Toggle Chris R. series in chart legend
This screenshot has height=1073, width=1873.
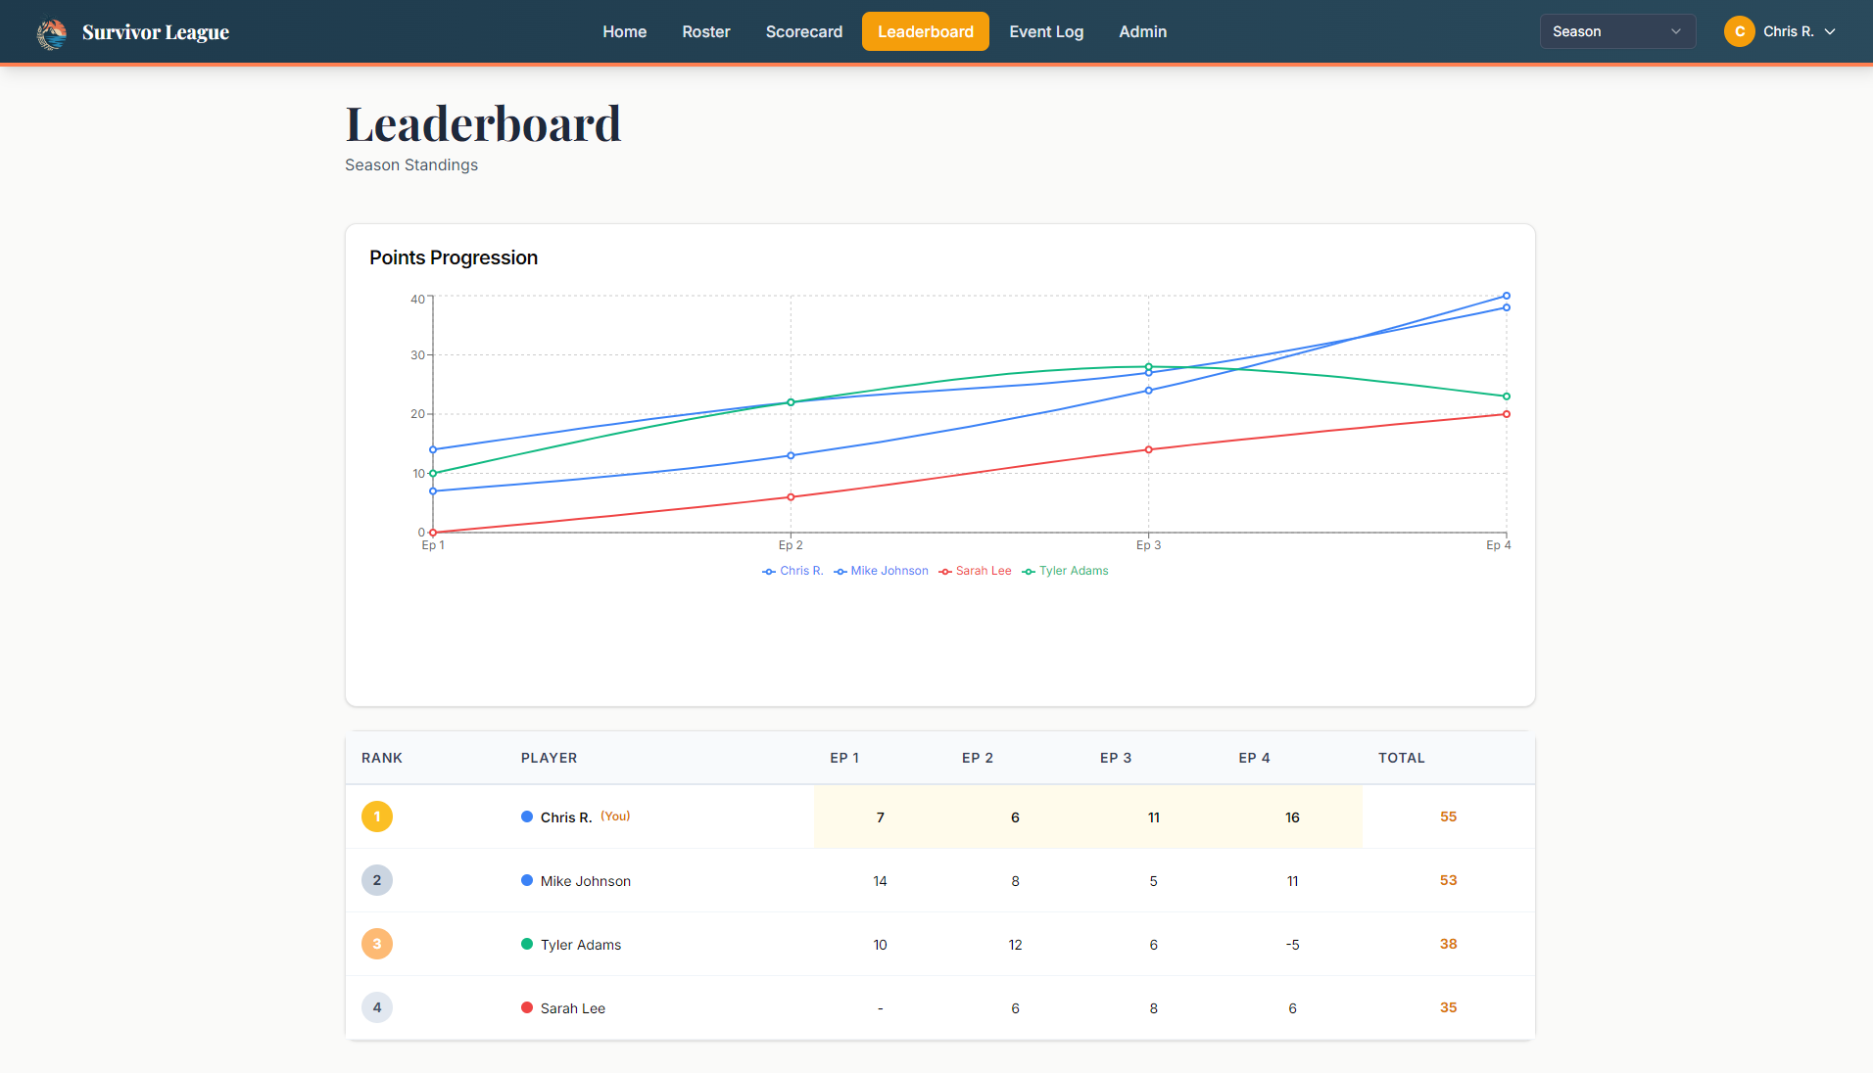click(x=792, y=571)
